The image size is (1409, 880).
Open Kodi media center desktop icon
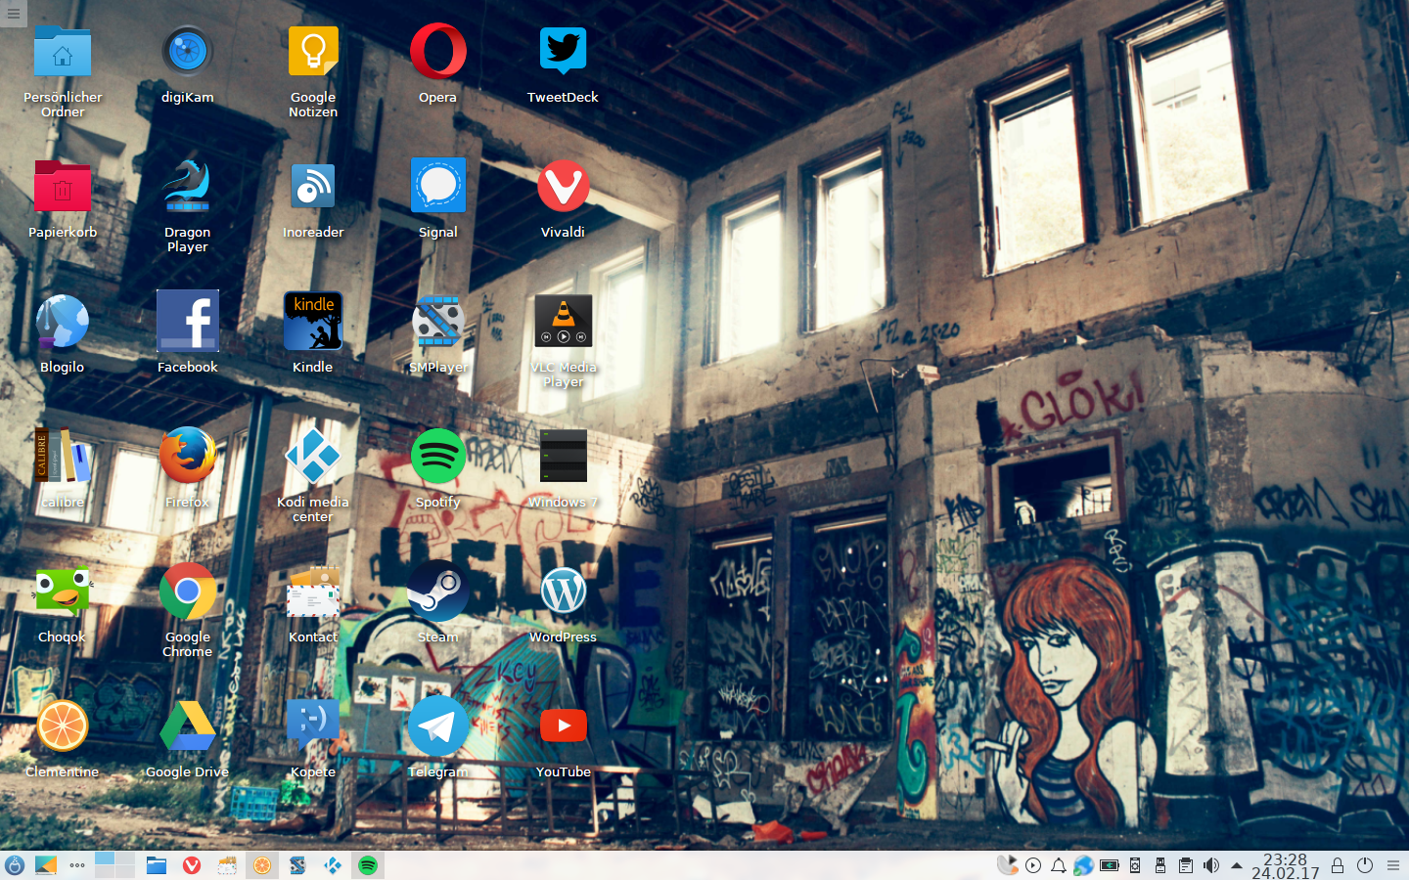pos(313,457)
